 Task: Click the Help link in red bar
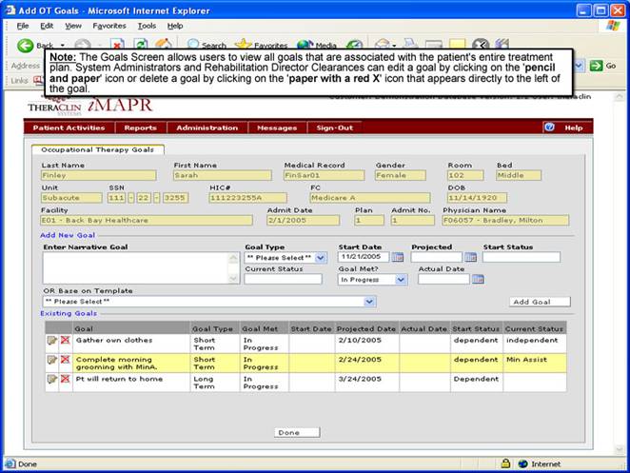tap(573, 128)
